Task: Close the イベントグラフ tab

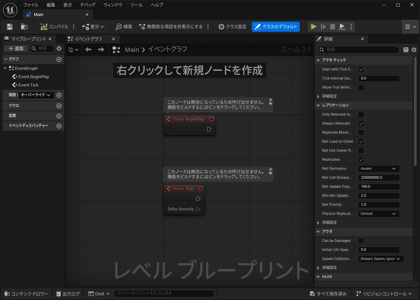Action: tap(113, 39)
